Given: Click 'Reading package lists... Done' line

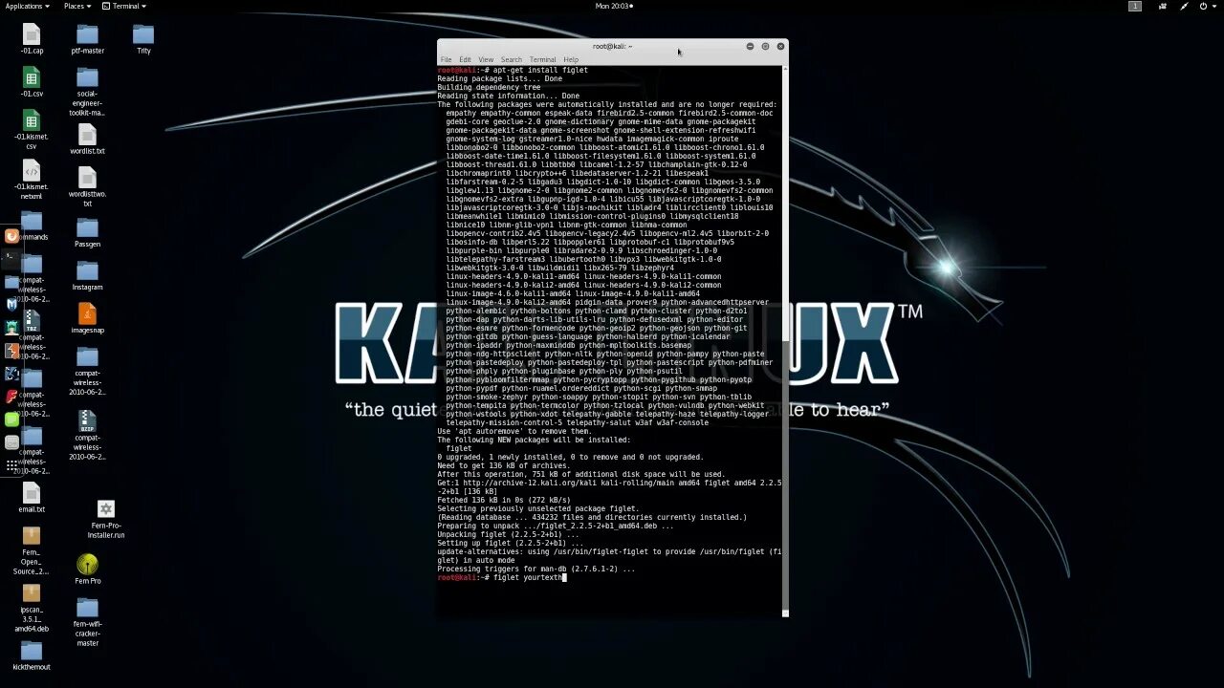Looking at the screenshot, I should (499, 78).
